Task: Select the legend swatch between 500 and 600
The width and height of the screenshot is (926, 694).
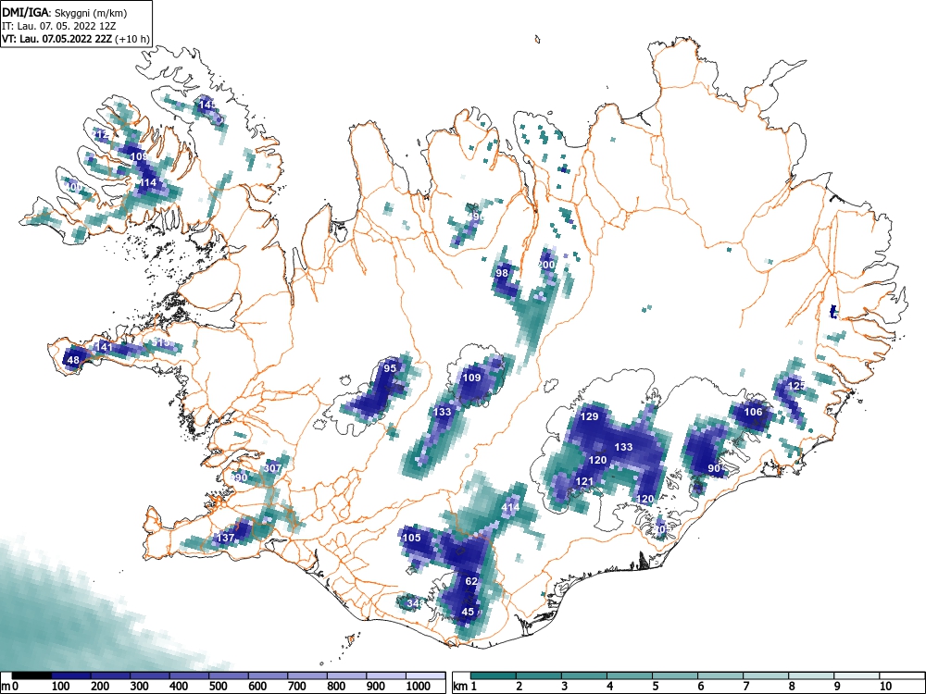Action: click(x=229, y=675)
